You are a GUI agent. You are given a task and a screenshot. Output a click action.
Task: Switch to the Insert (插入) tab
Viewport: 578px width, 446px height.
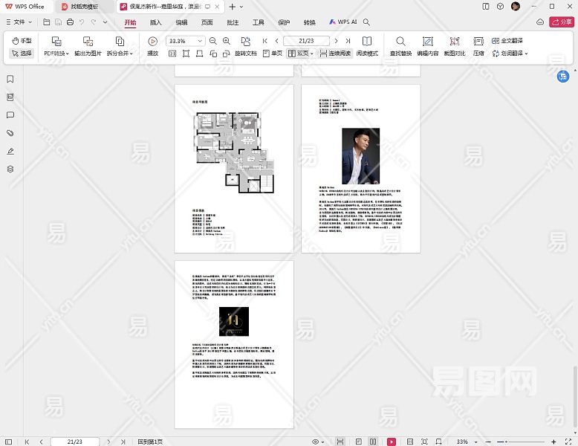[156, 22]
